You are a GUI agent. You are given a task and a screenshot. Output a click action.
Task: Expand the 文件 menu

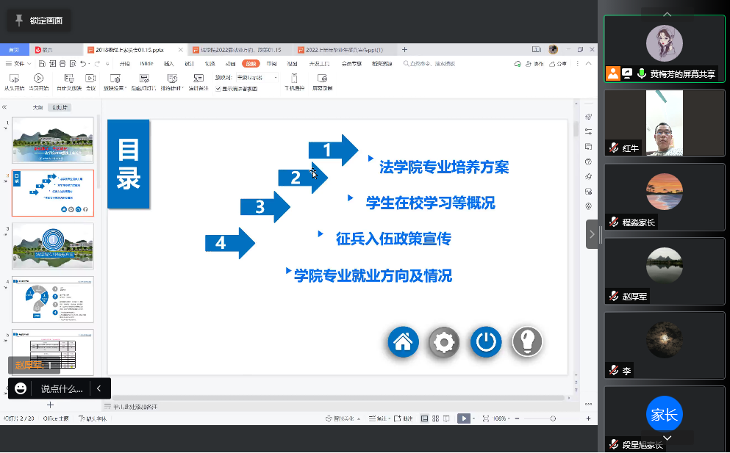pyautogui.click(x=19, y=64)
